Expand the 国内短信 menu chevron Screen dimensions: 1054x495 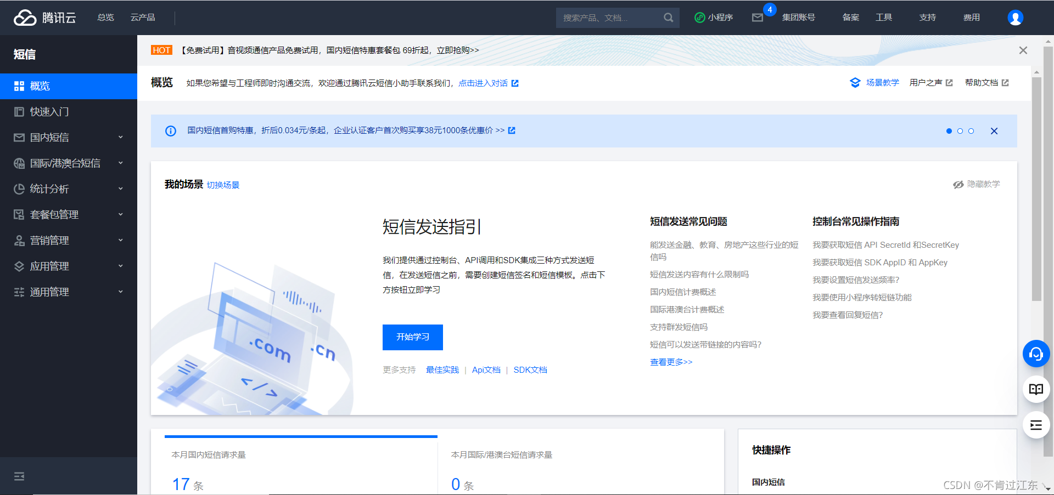click(x=121, y=138)
